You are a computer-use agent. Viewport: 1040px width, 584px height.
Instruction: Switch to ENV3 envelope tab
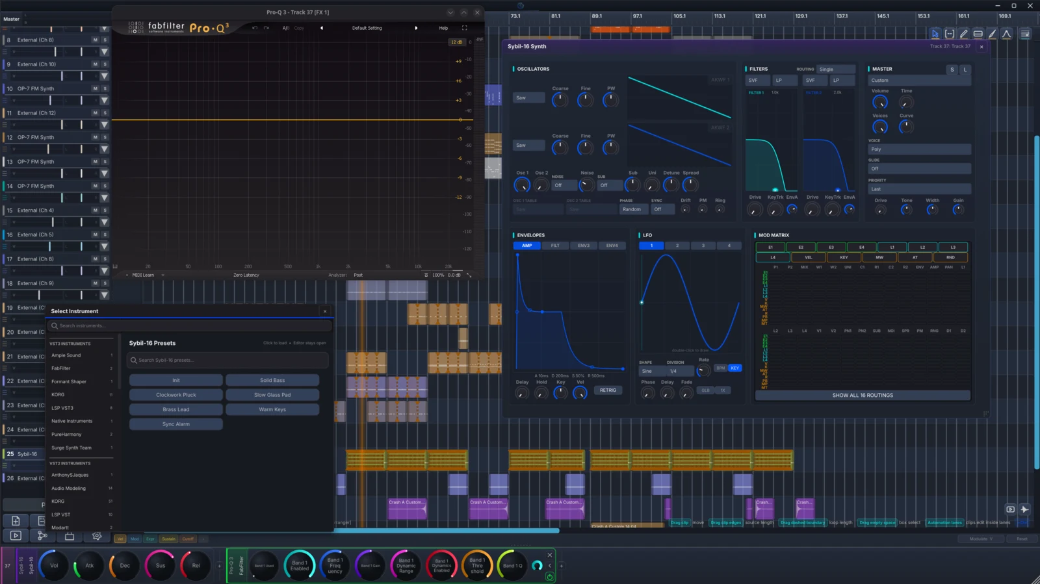[584, 246]
